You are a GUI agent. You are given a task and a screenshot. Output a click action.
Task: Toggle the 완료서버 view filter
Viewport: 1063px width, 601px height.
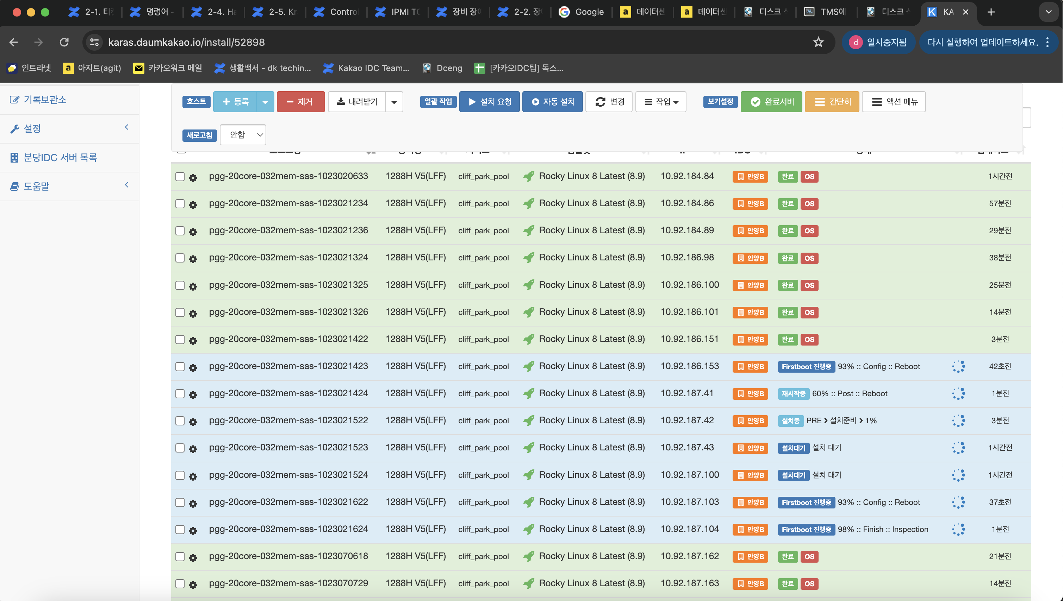pyautogui.click(x=771, y=102)
